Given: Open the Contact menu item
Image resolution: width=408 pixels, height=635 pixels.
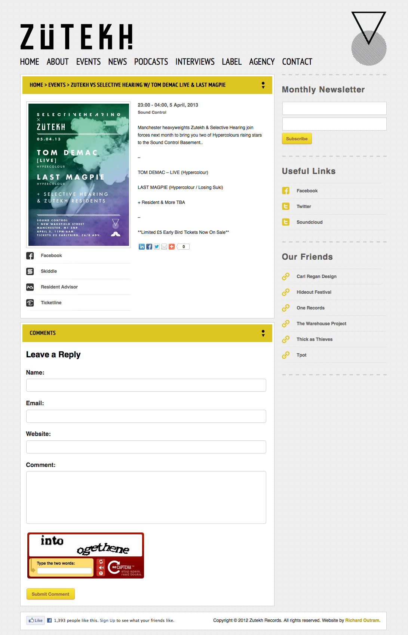Looking at the screenshot, I should coord(297,62).
